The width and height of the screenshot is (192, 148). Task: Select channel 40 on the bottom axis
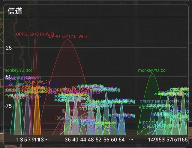(75, 140)
